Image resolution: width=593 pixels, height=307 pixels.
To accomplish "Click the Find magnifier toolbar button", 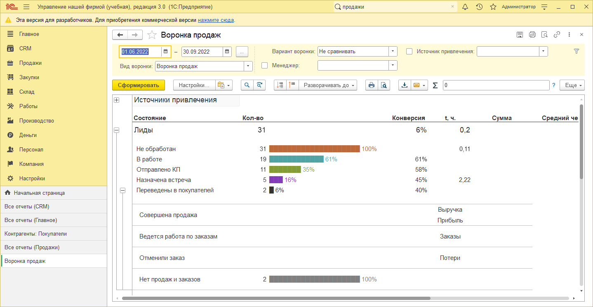I will [x=247, y=85].
